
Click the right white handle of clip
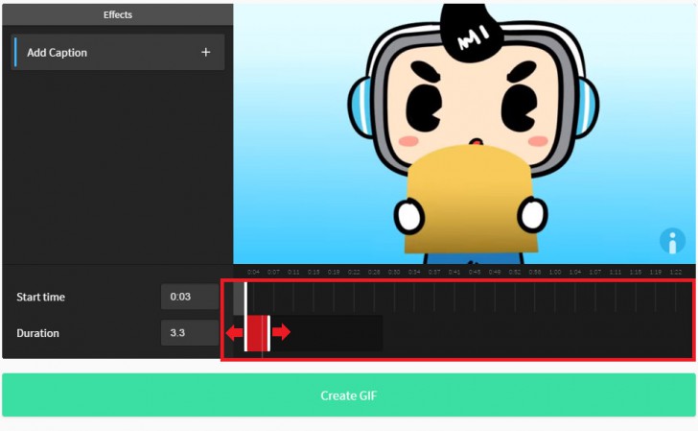pyautogui.click(x=268, y=333)
